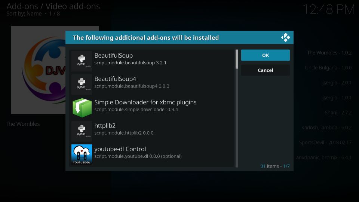Select the BeautifulSoup list entry title
359x202 pixels.
coord(114,56)
